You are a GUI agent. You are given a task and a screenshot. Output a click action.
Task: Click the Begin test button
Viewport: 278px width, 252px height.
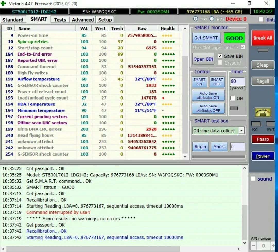point(200,147)
